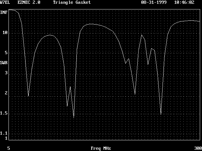The width and height of the screenshot is (202, 151).
Task: Click the time 10:46:02
Action: (184, 2)
